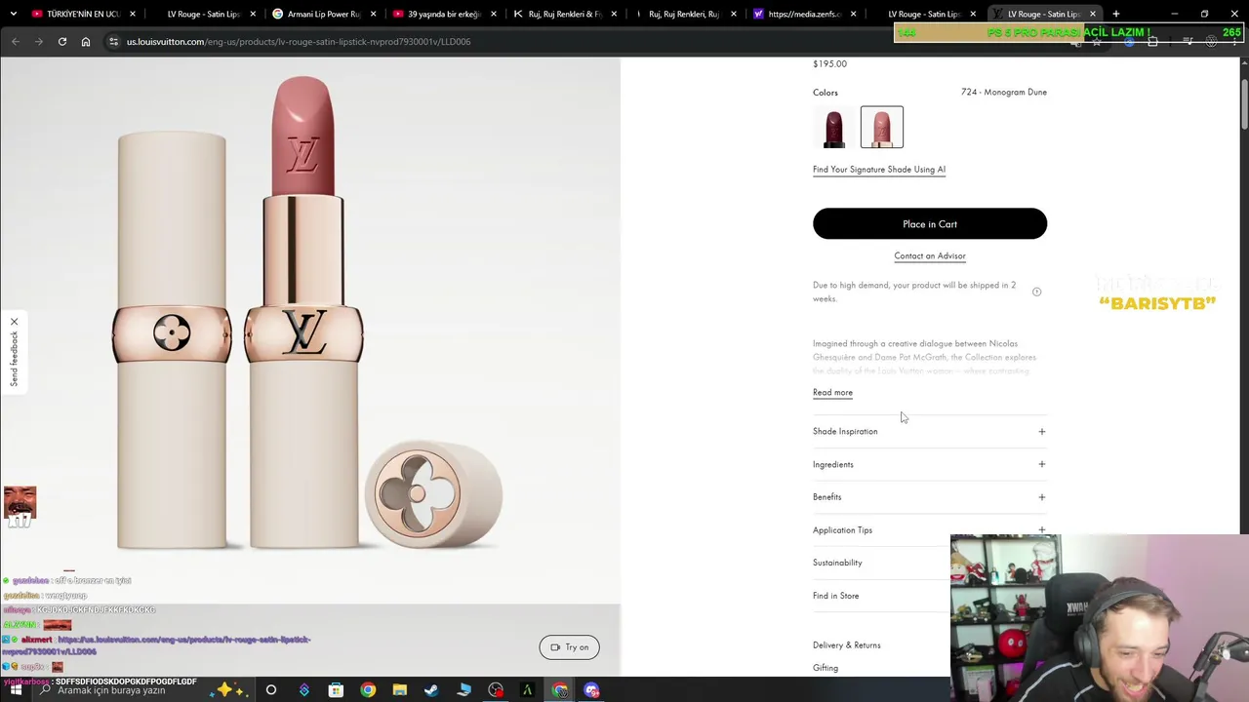Open the Sustainability section

click(837, 563)
